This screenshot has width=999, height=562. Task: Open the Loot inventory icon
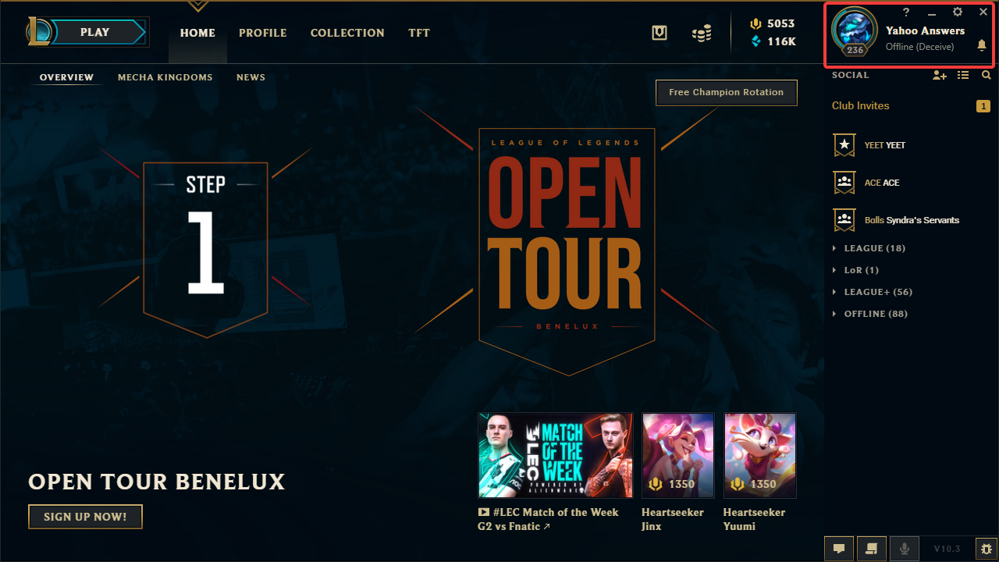point(659,33)
